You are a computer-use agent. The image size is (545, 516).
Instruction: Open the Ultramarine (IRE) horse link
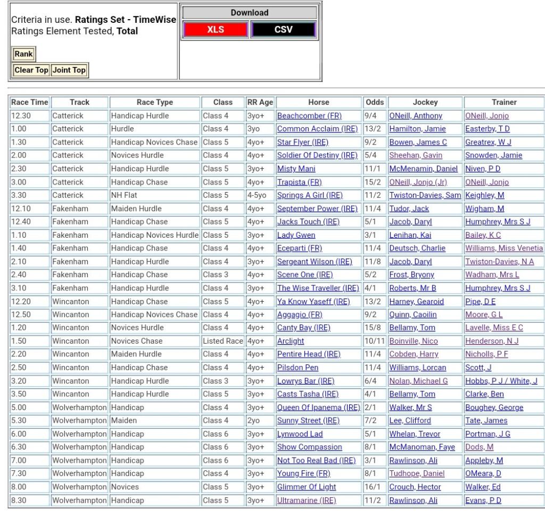(307, 500)
